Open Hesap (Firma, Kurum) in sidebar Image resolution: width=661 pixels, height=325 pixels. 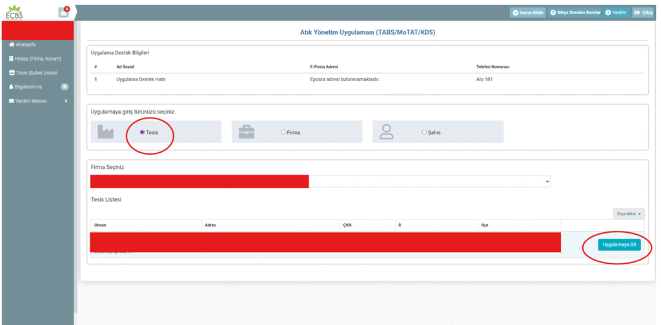click(37, 59)
